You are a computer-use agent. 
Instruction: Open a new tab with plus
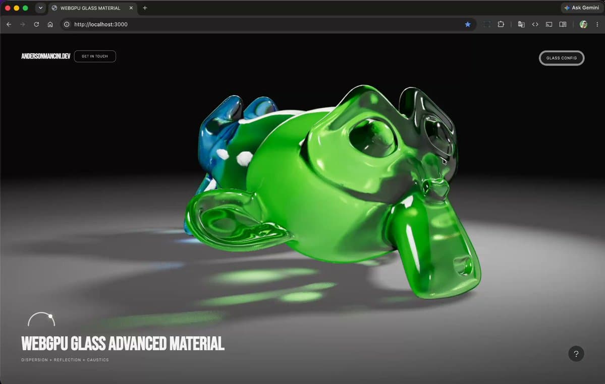tap(145, 8)
